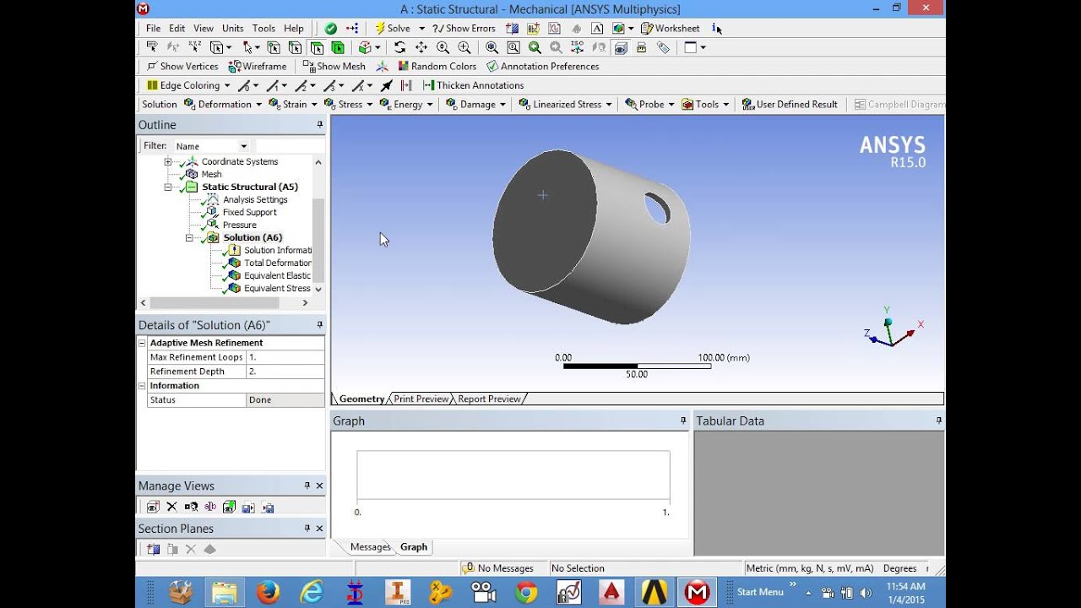
Task: Open the Units menu
Action: (232, 28)
